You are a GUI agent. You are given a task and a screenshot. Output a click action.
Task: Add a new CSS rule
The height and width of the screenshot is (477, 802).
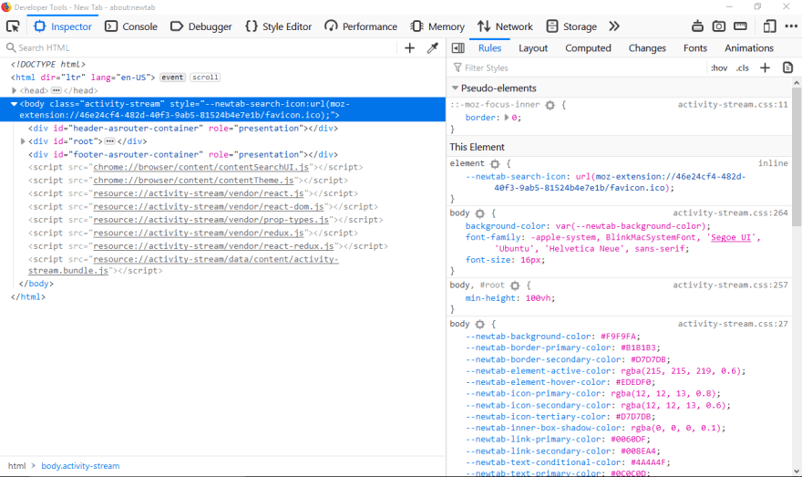coord(765,67)
